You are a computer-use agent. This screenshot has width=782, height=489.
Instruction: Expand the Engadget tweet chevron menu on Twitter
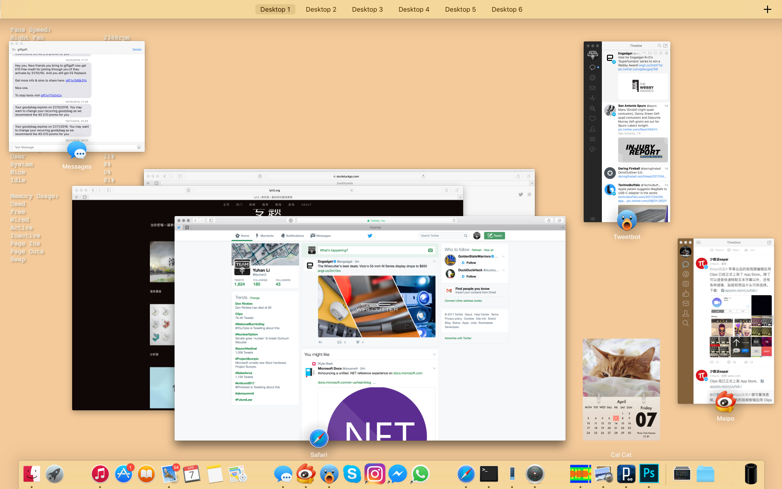click(434, 261)
